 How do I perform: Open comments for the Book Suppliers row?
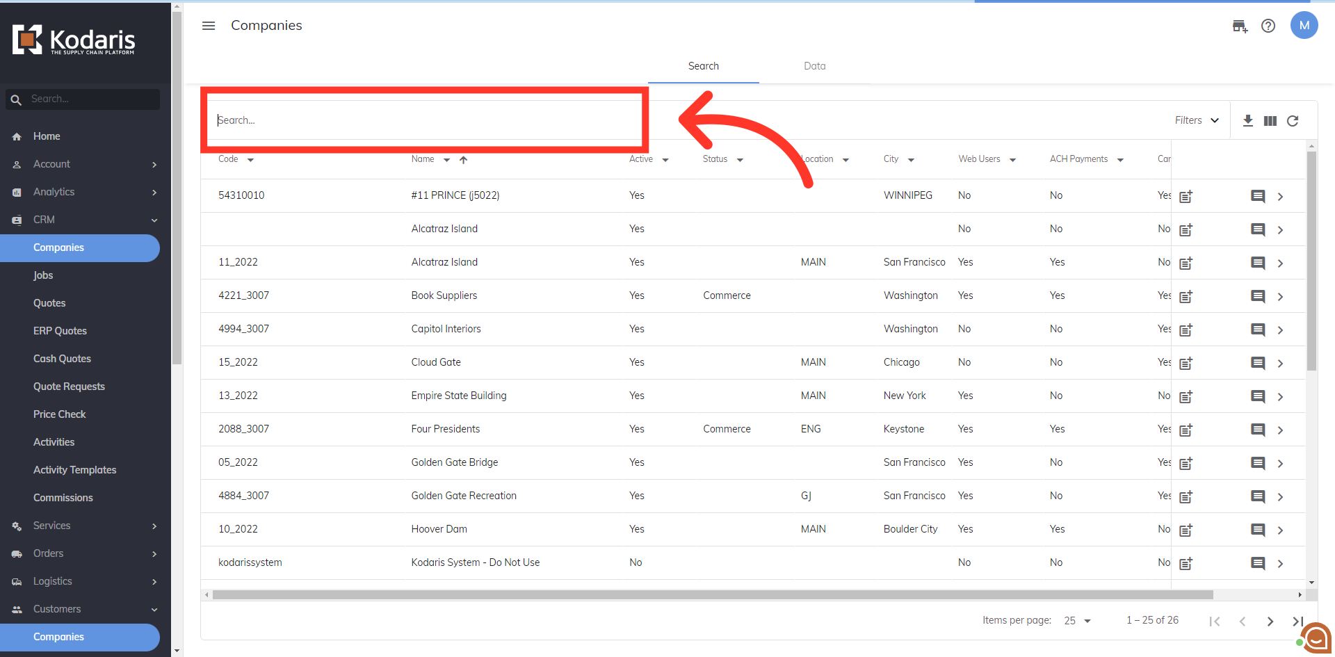[1258, 296]
